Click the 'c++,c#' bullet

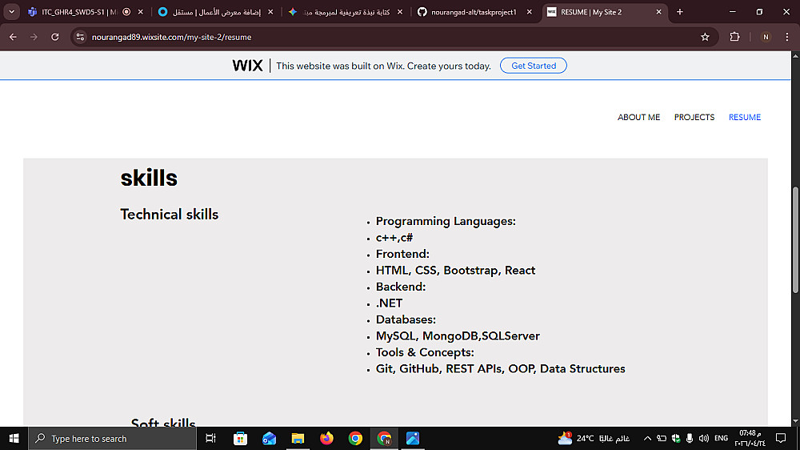click(x=394, y=238)
